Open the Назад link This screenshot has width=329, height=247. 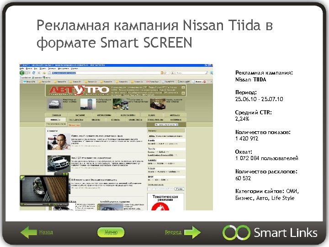46,232
